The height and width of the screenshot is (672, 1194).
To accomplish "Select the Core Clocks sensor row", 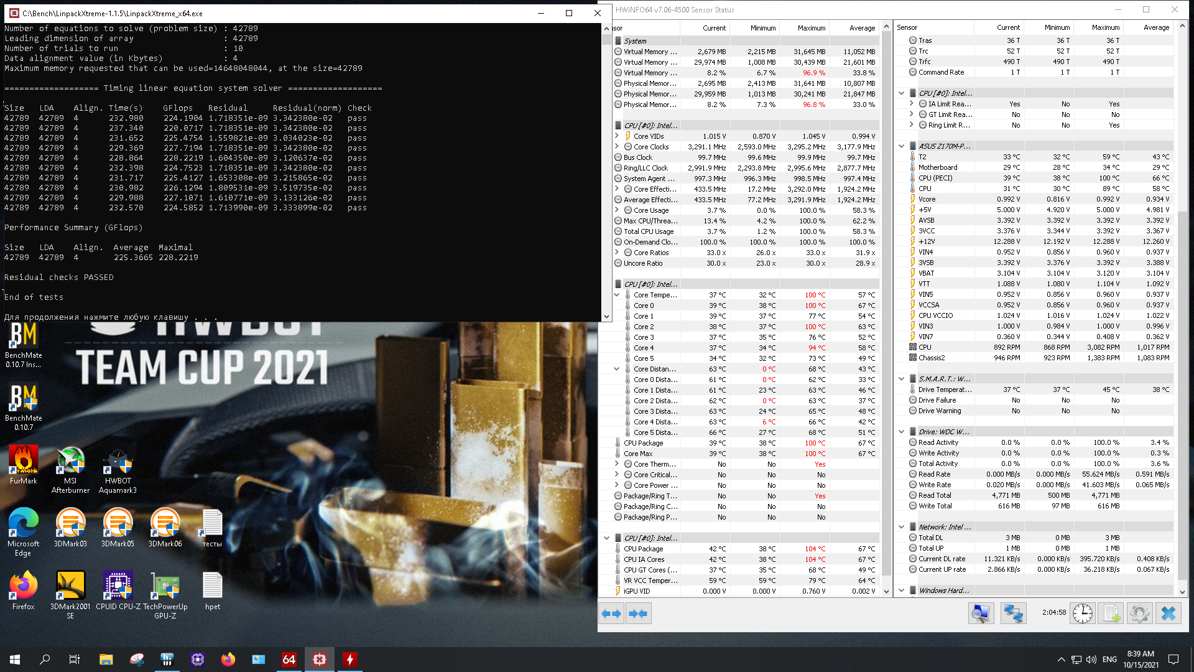I will tap(651, 147).
